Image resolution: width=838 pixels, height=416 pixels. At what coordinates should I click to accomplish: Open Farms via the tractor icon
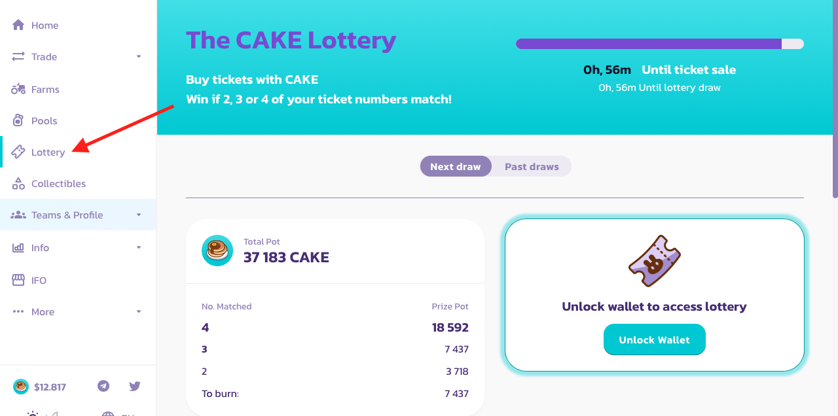tap(18, 89)
